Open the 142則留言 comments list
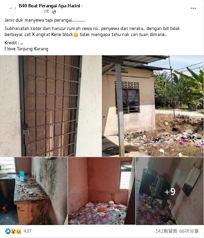This screenshot has height=238, width=204. tap(166, 231)
